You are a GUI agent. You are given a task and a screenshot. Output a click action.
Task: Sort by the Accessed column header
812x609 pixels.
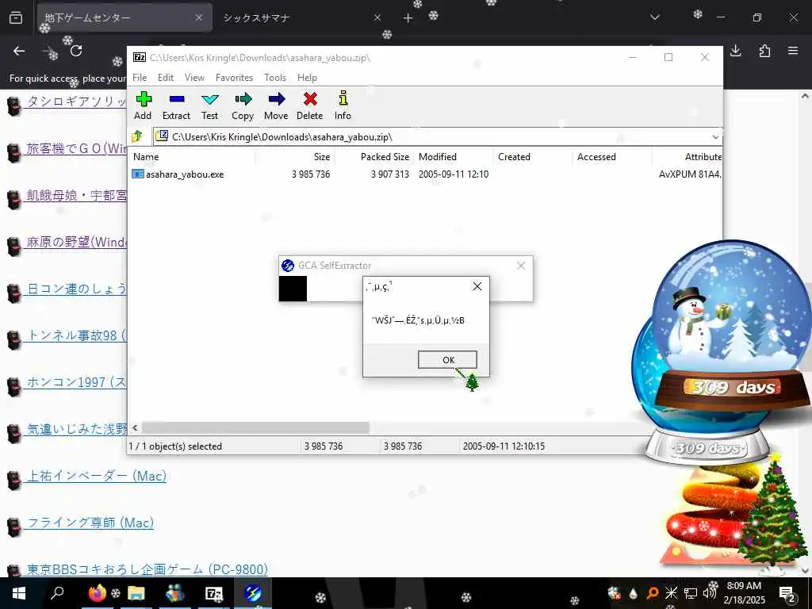click(x=612, y=157)
